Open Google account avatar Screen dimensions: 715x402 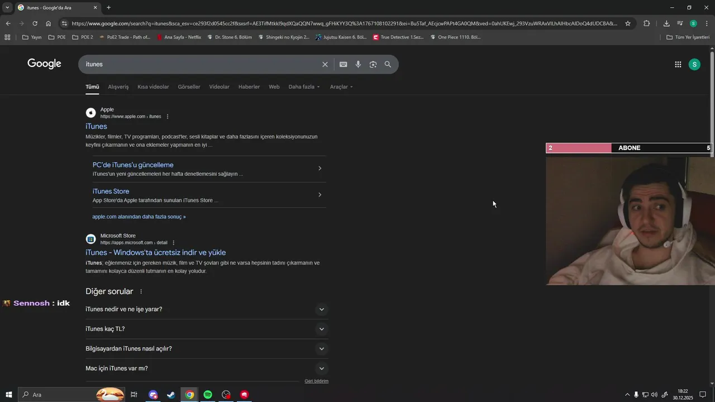tap(694, 64)
